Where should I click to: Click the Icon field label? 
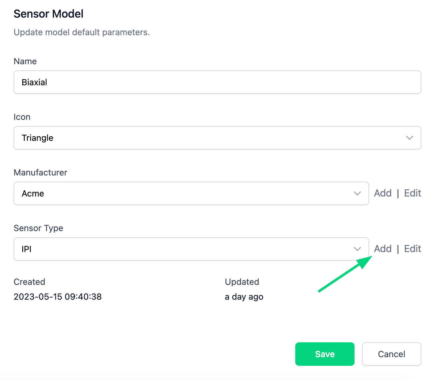[22, 117]
